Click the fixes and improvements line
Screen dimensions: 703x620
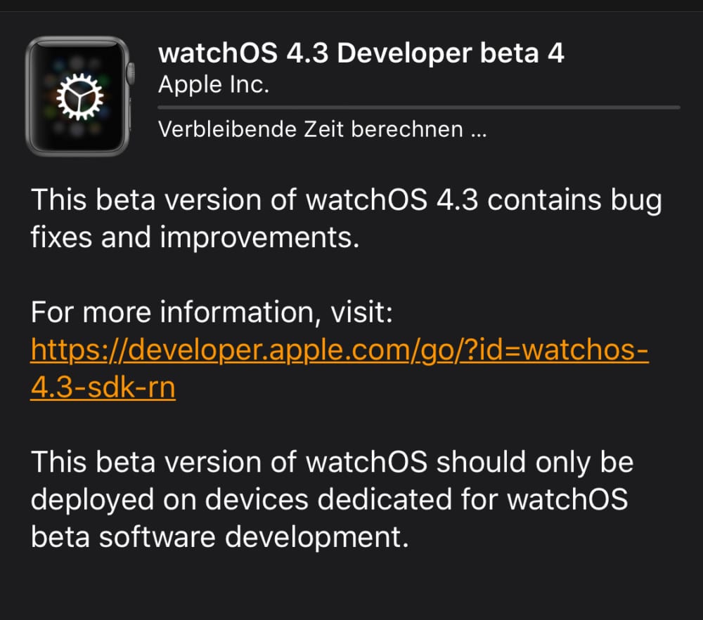(195, 237)
